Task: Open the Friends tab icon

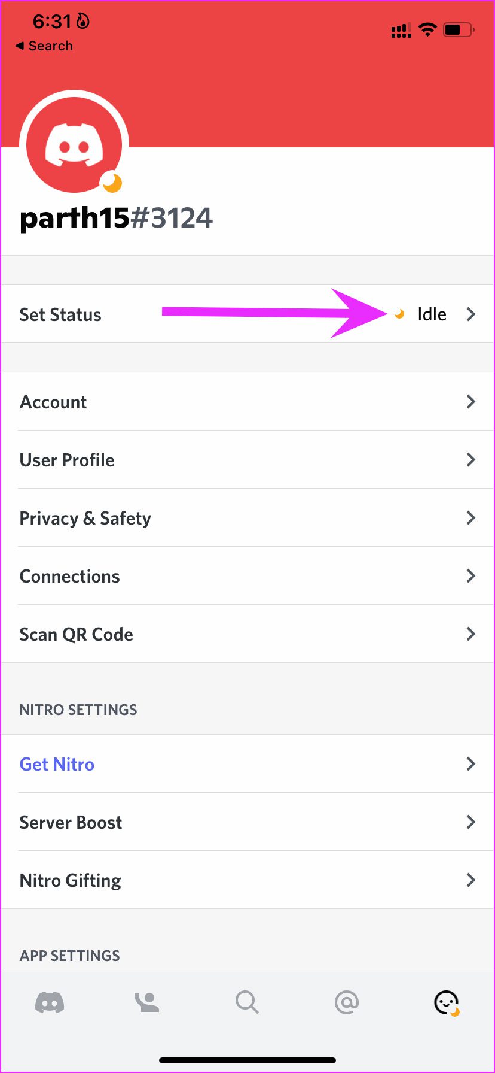Action: 147,1002
